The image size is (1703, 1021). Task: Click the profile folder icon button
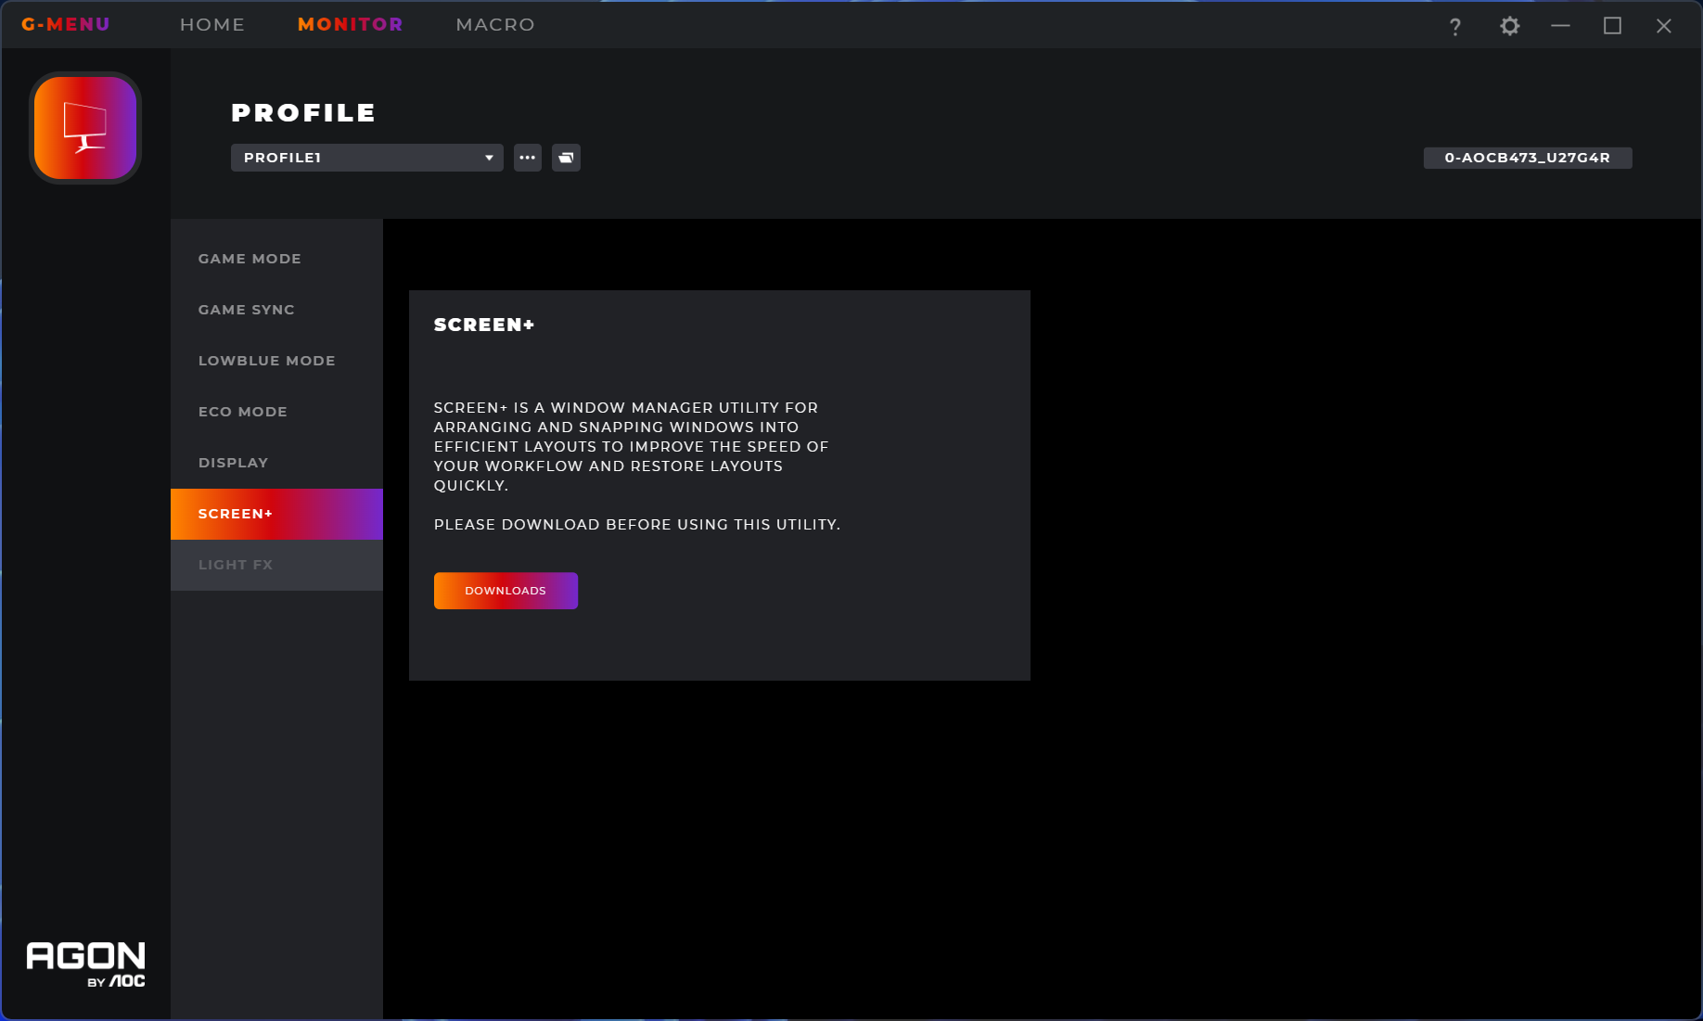click(x=567, y=158)
